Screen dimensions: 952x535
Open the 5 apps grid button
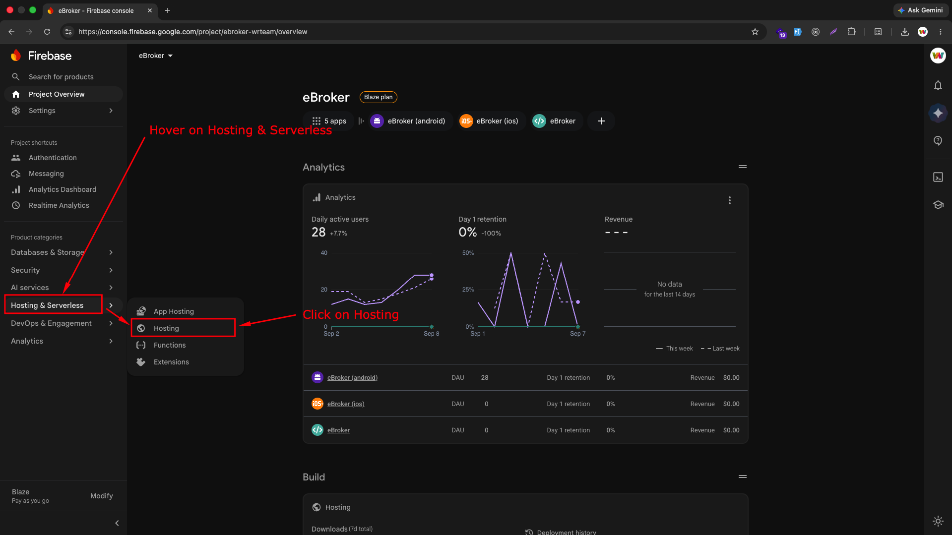(x=329, y=121)
